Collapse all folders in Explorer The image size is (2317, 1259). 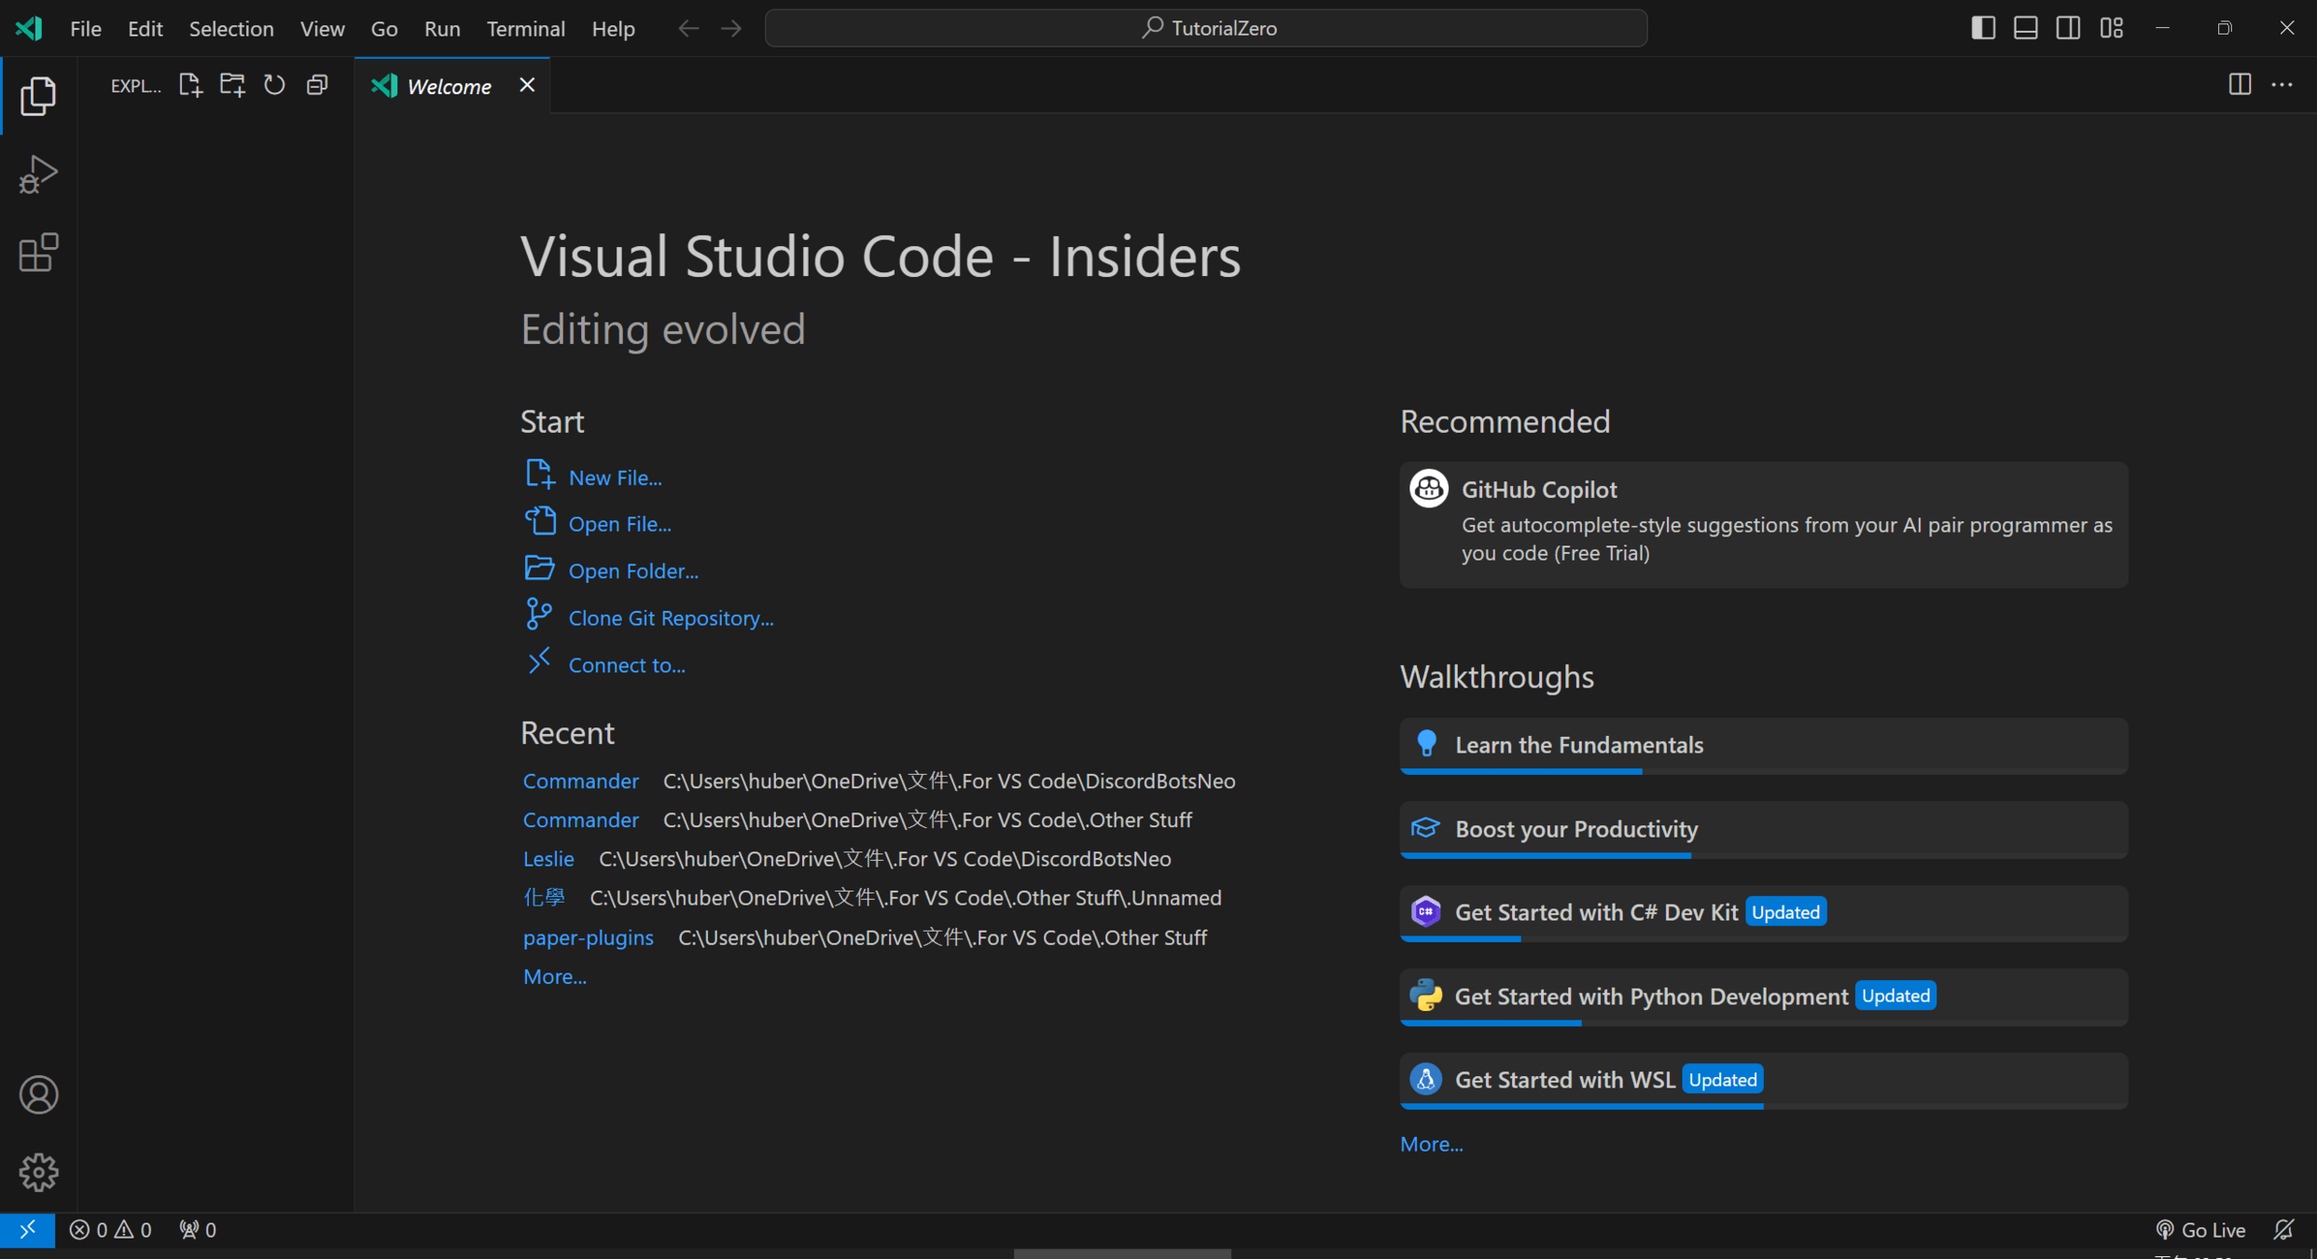(x=317, y=85)
